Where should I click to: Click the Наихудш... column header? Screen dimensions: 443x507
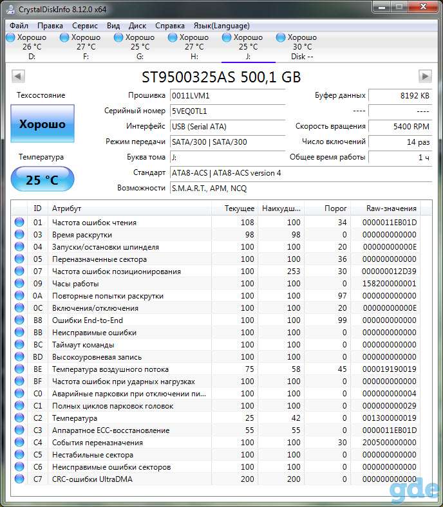pos(281,208)
